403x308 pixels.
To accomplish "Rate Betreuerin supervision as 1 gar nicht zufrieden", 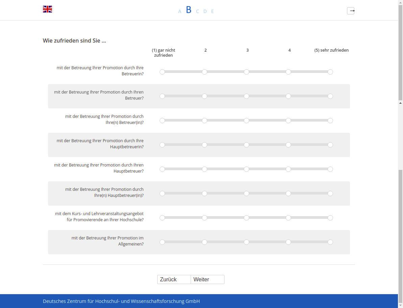I will click(162, 72).
